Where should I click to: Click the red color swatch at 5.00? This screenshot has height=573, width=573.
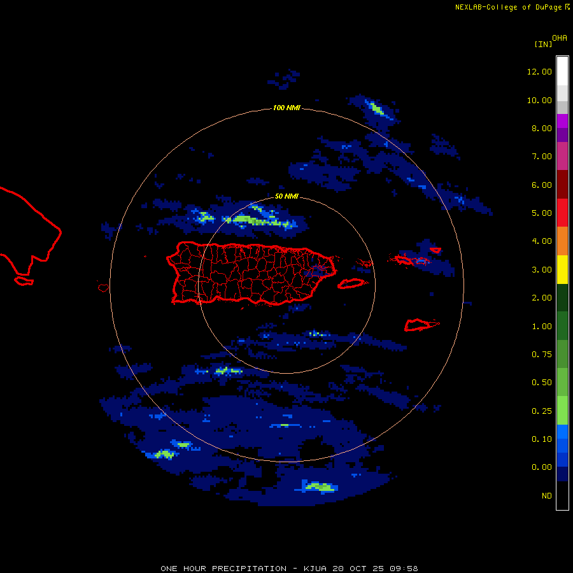pos(562,213)
